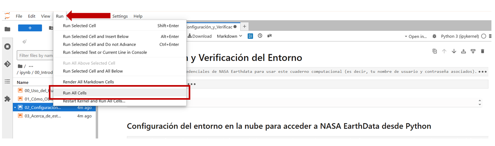Open the View menu
This screenshot has height=146, width=495.
[46, 16]
